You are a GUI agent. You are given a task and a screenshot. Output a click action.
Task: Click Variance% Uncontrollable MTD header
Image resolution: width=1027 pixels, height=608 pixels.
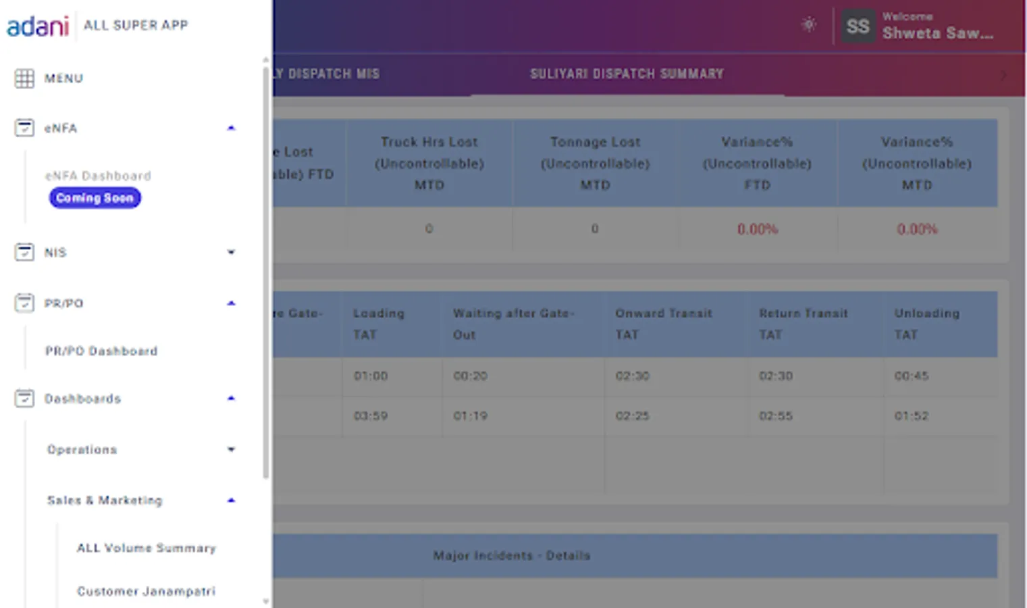(917, 163)
